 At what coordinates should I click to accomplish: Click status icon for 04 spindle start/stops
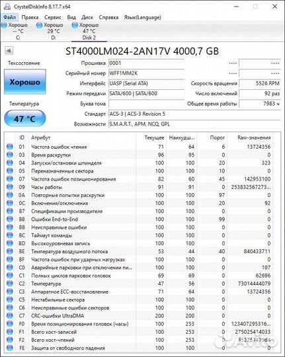[x=9, y=163]
